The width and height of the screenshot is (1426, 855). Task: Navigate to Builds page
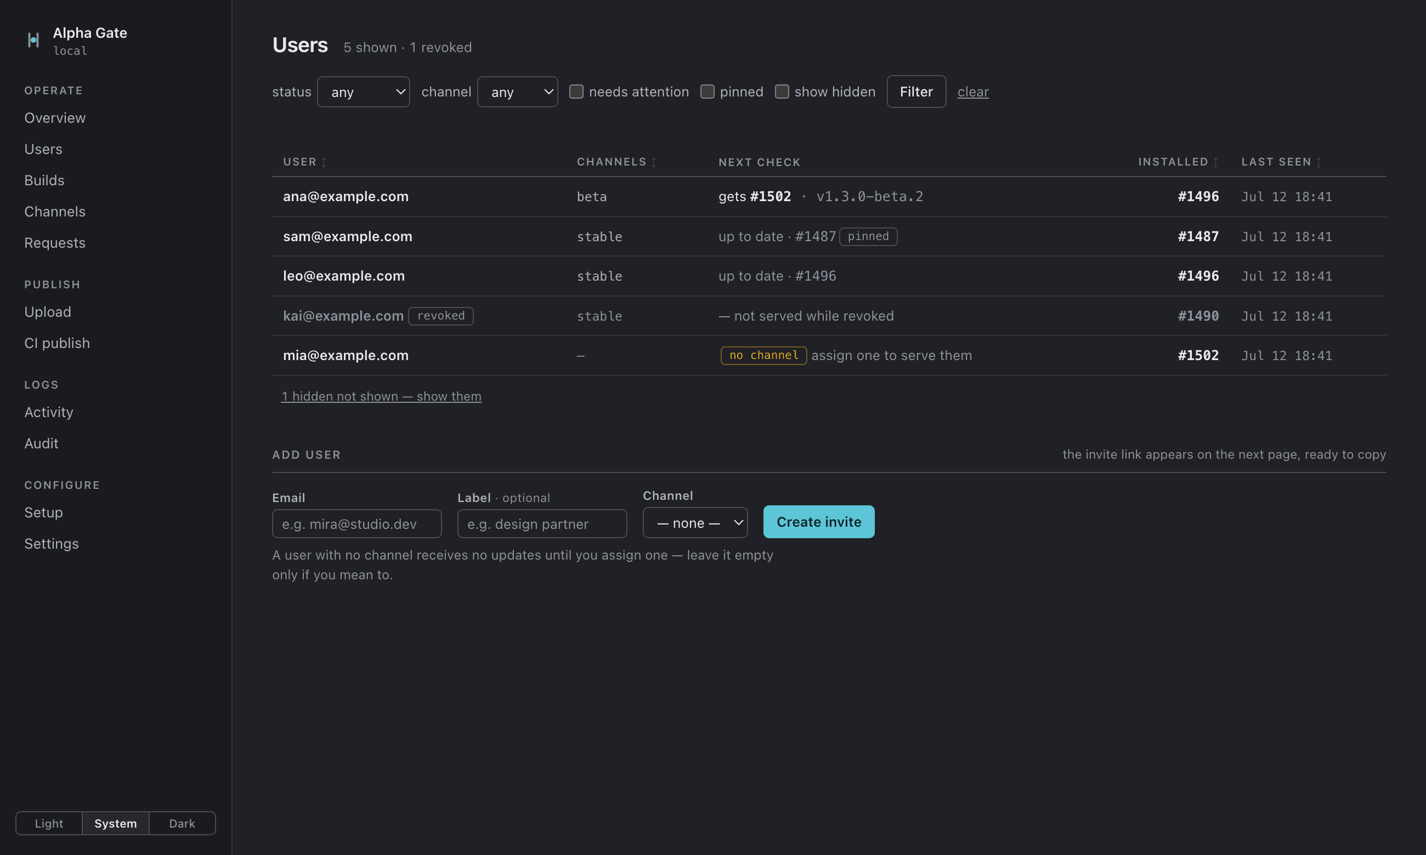[44, 180]
